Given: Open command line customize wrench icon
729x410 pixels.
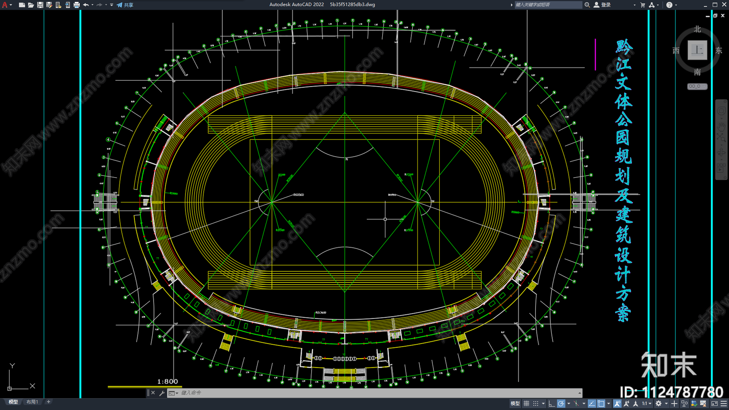Looking at the screenshot, I should (162, 393).
